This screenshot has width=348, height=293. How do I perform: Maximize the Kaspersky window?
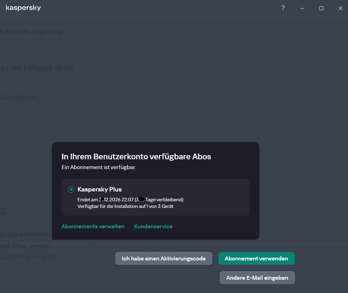[321, 8]
